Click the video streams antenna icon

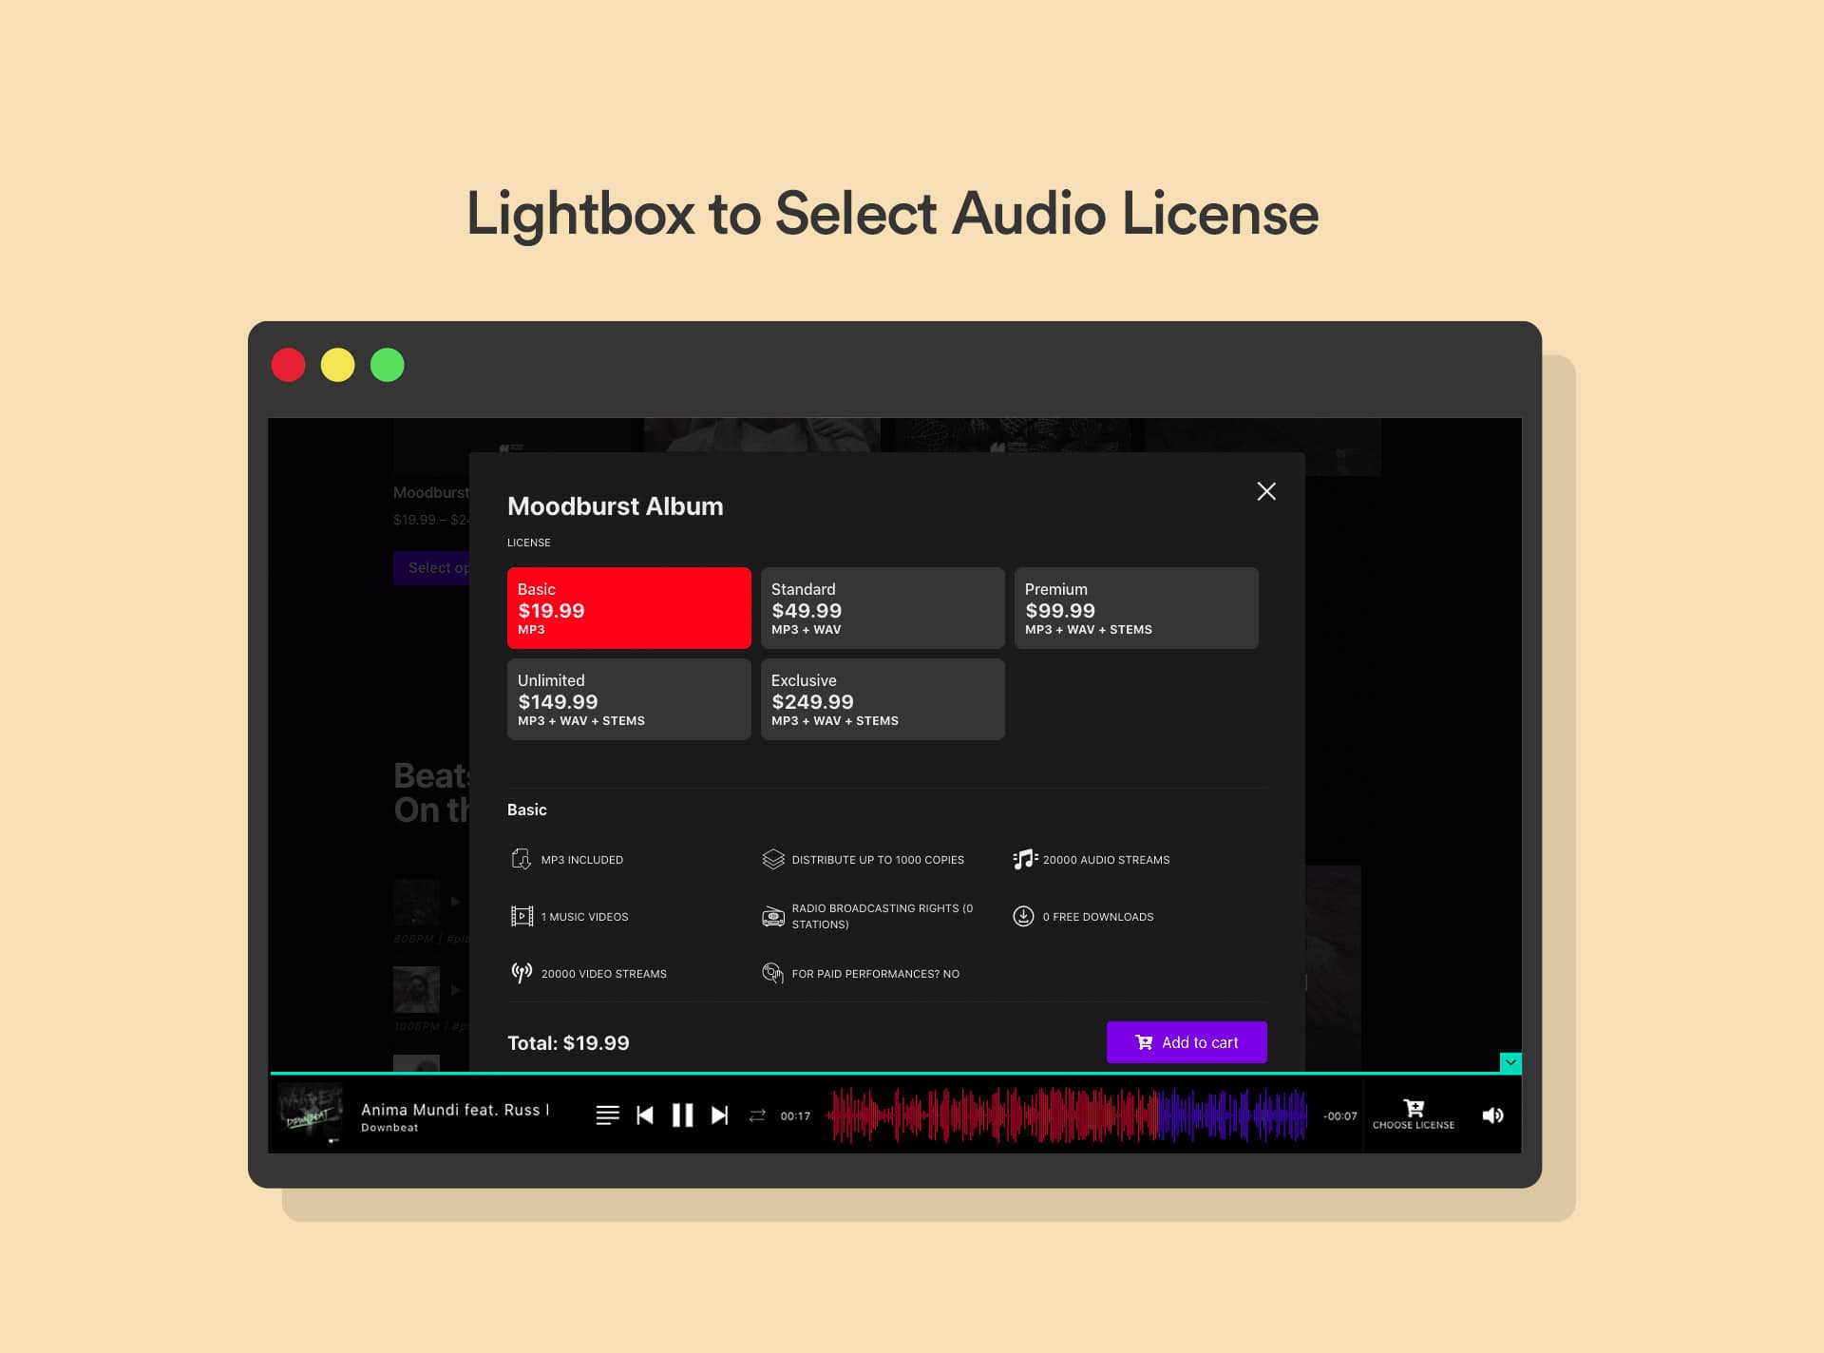coord(521,973)
